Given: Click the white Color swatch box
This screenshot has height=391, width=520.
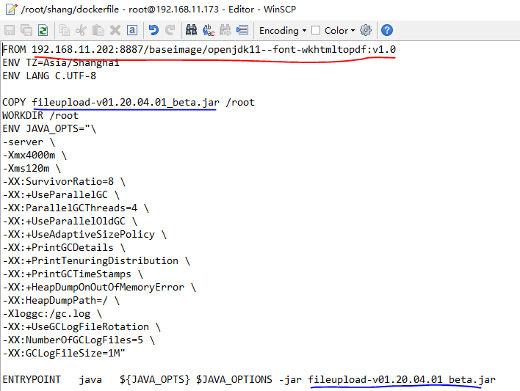Looking at the screenshot, I should [316, 31].
